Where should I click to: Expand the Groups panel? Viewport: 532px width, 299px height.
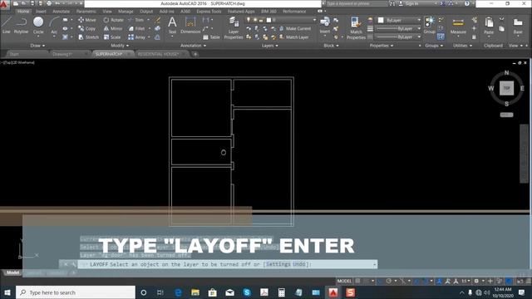[434, 46]
